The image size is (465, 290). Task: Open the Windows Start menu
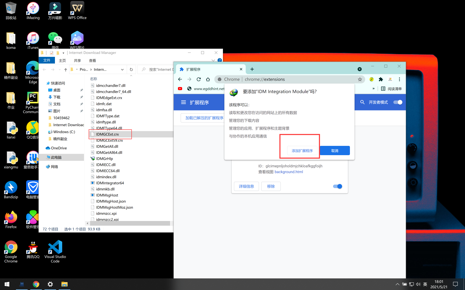pos(7,284)
